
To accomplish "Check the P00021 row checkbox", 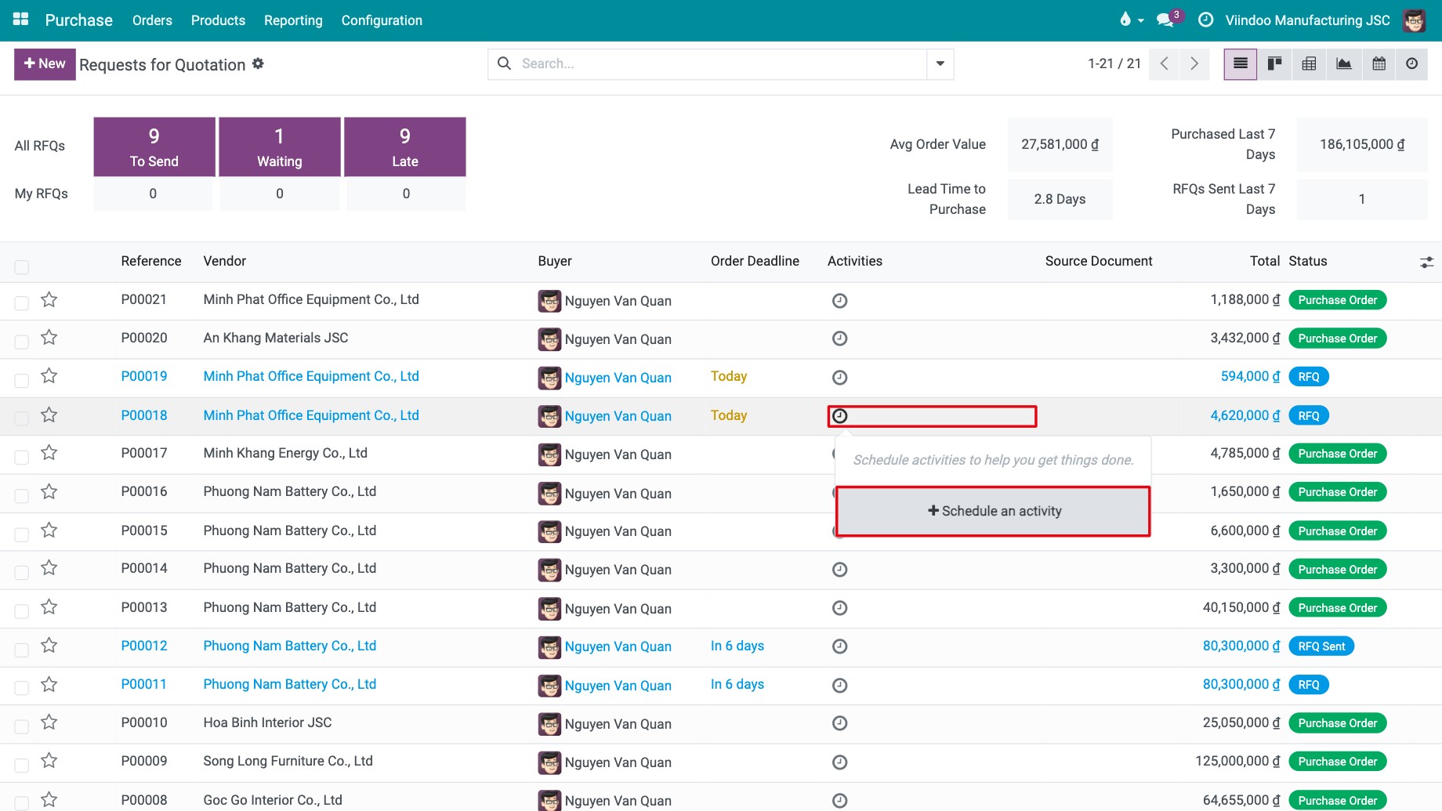I will [22, 303].
